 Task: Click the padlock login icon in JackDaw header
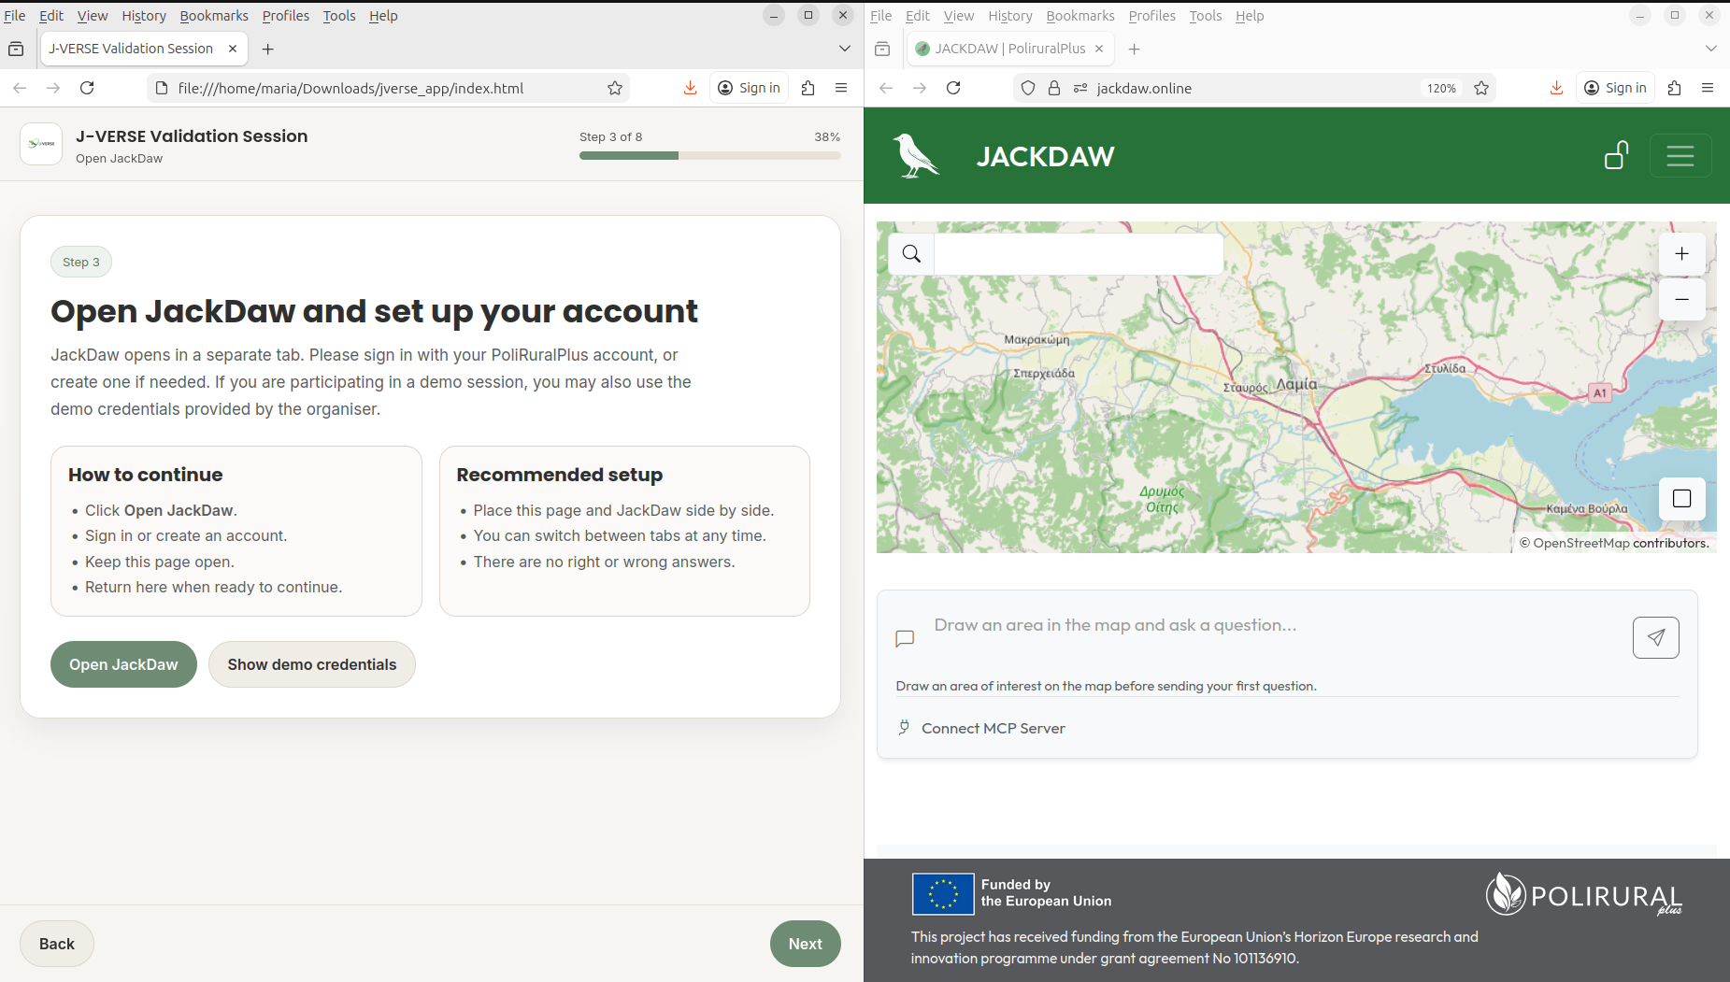[1617, 155]
